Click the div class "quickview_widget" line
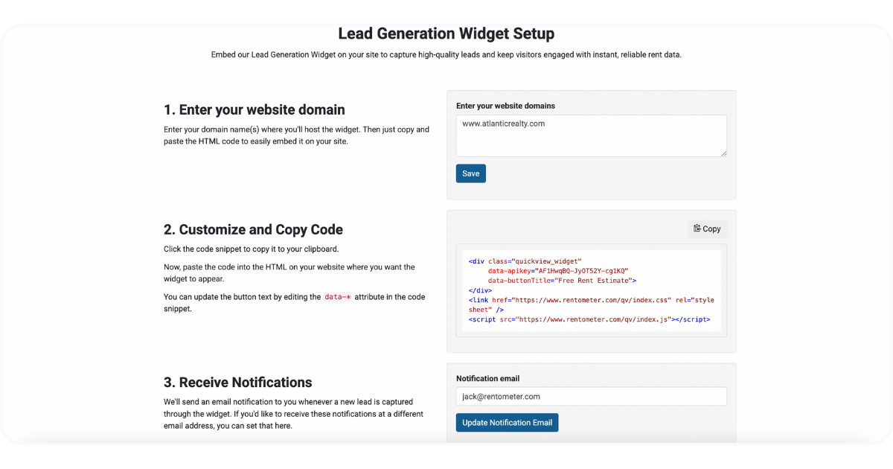 [525, 261]
